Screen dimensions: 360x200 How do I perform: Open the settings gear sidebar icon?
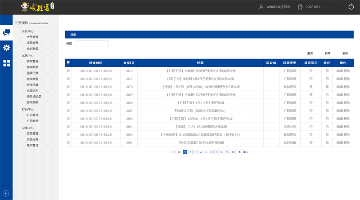(6, 48)
